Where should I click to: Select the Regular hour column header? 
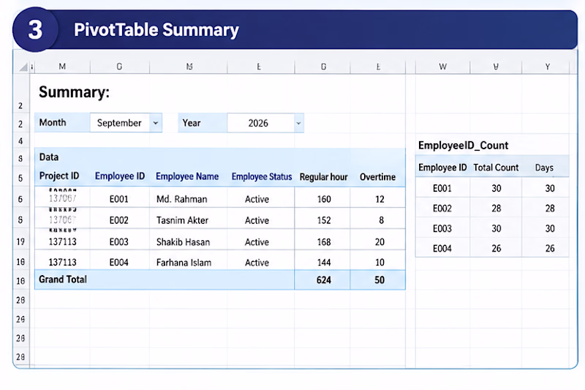(x=323, y=177)
